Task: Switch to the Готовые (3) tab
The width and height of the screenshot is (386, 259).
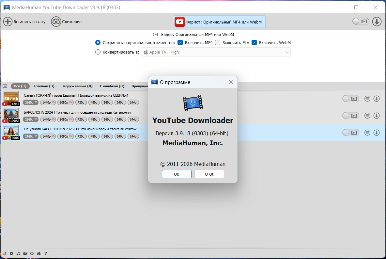Action: click(x=44, y=86)
